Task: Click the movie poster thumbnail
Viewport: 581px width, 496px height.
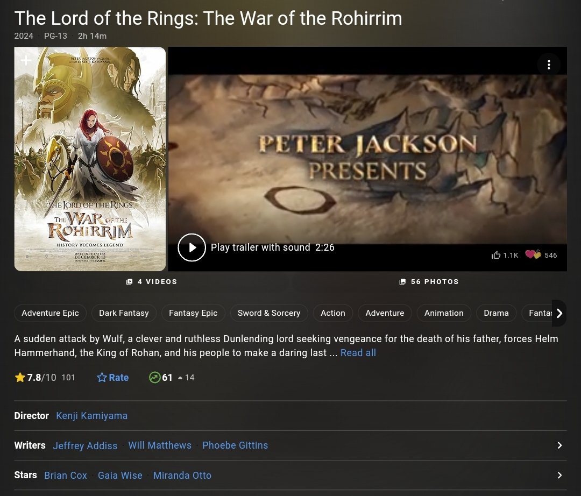Action: coord(90,159)
